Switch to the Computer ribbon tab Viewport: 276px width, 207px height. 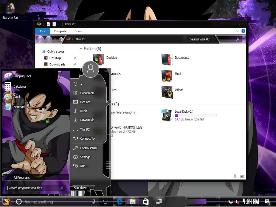click(61, 31)
